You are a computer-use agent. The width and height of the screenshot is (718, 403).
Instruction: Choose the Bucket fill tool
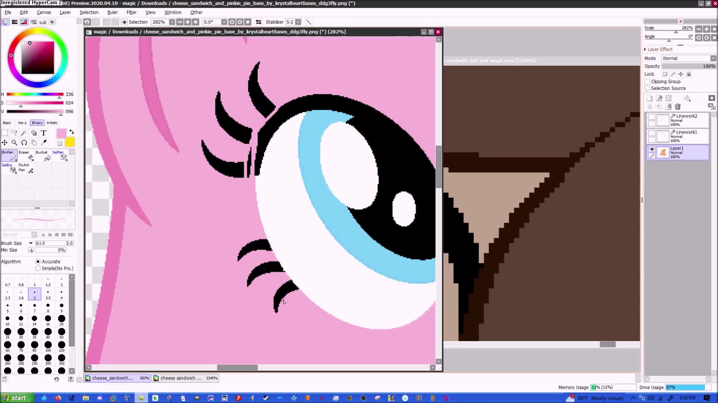[43, 156]
